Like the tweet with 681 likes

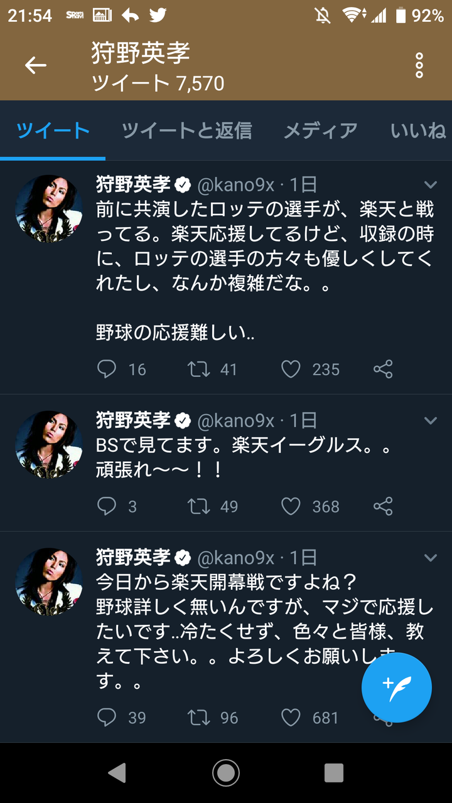tap(291, 718)
